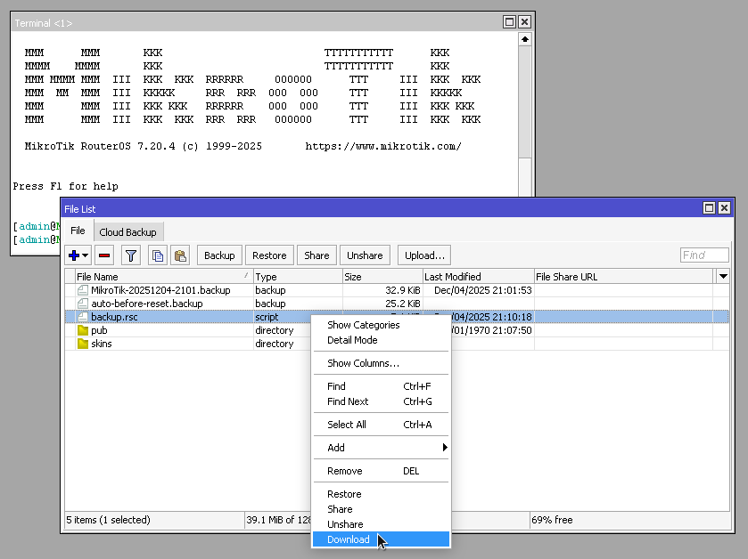Screen dimensions: 748x559
Task: Click the Copy icon in toolbar
Action: [x=157, y=255]
